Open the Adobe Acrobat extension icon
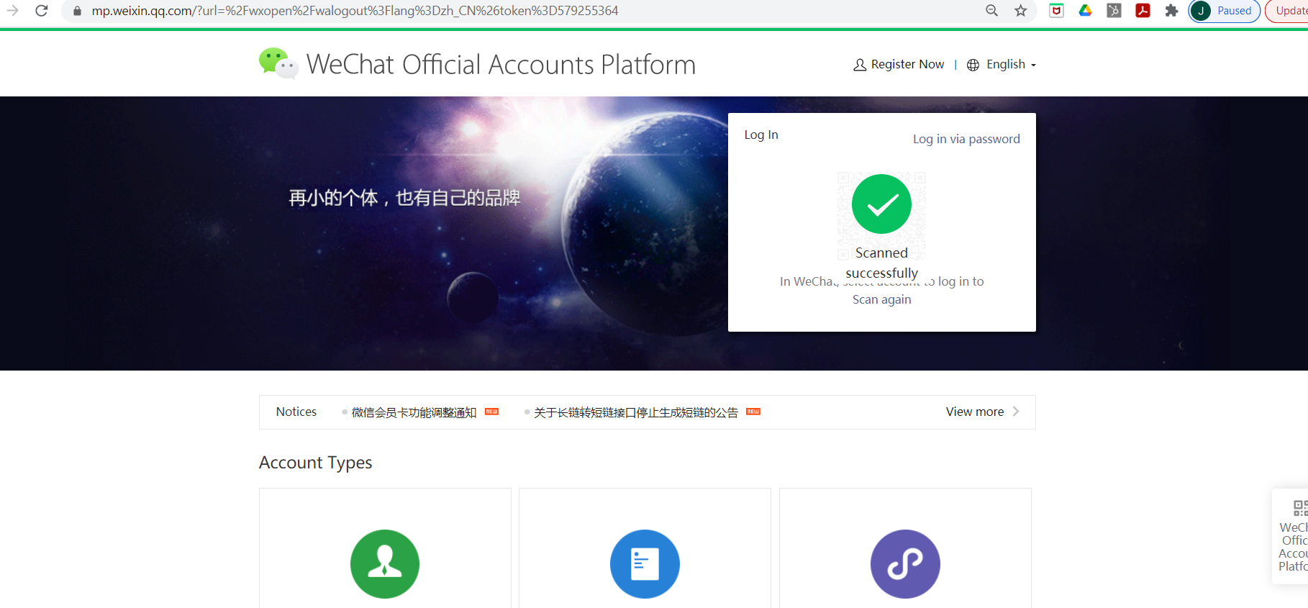 coord(1143,11)
